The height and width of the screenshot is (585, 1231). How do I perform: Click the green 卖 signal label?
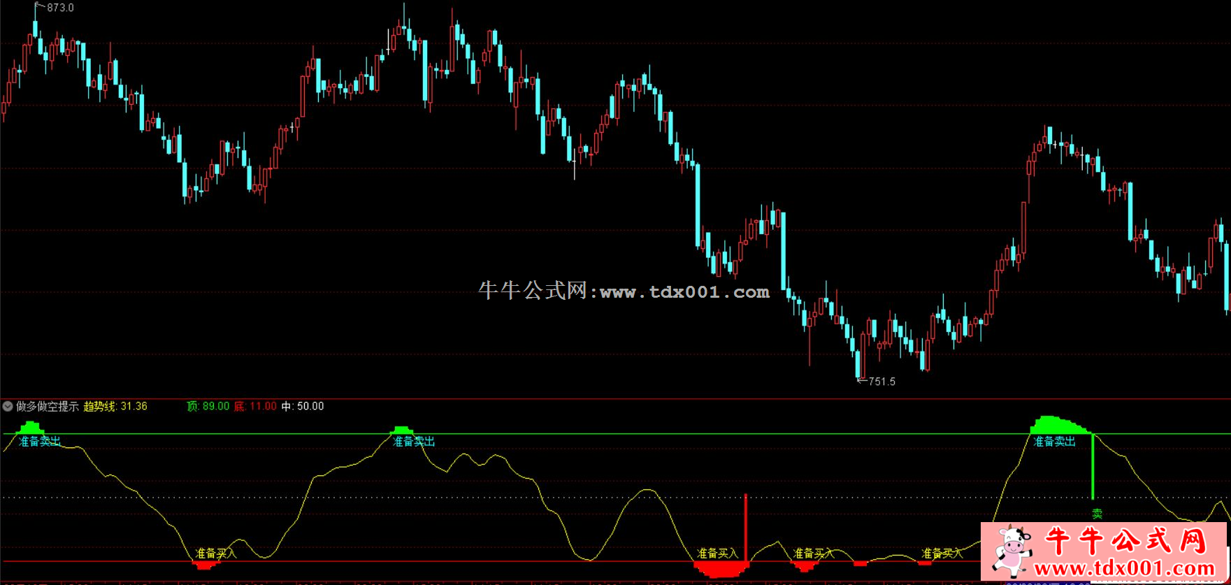click(1097, 514)
